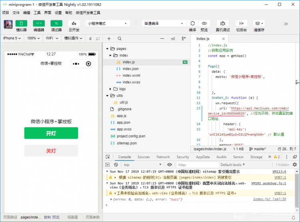Add a new file with plus icon
This screenshot has height=222, width=300.
click(x=109, y=39)
